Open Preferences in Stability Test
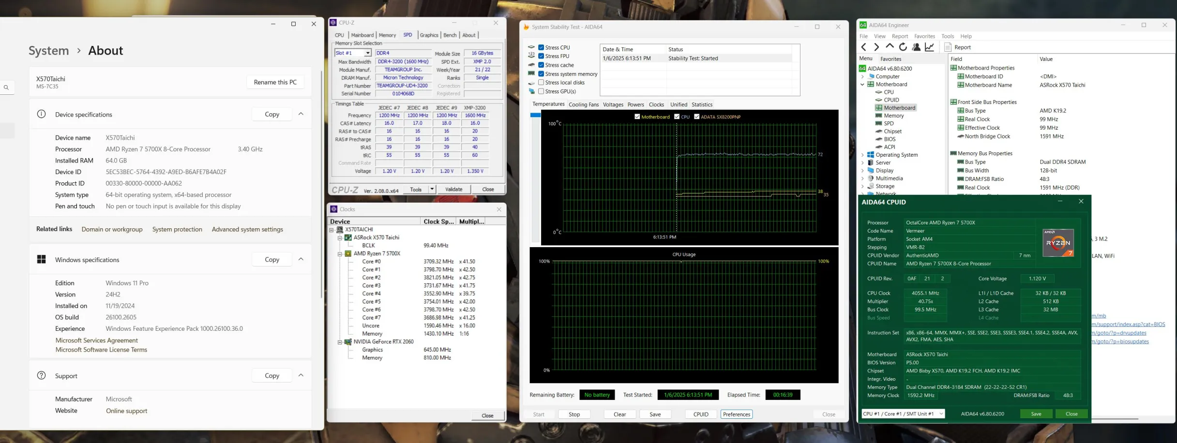This screenshot has width=1177, height=443. [737, 414]
